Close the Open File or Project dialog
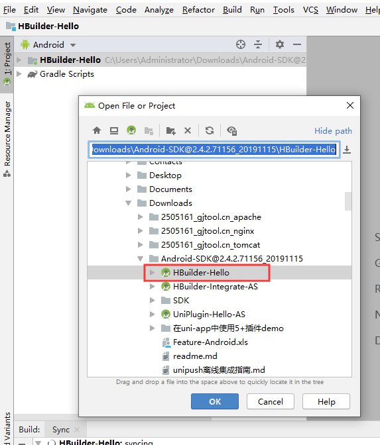 [350, 105]
